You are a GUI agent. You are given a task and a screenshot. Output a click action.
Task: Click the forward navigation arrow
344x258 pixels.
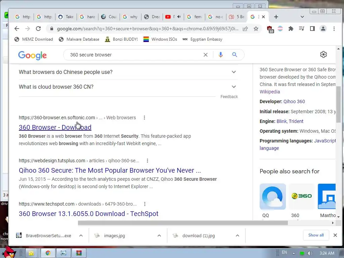(x=28, y=29)
